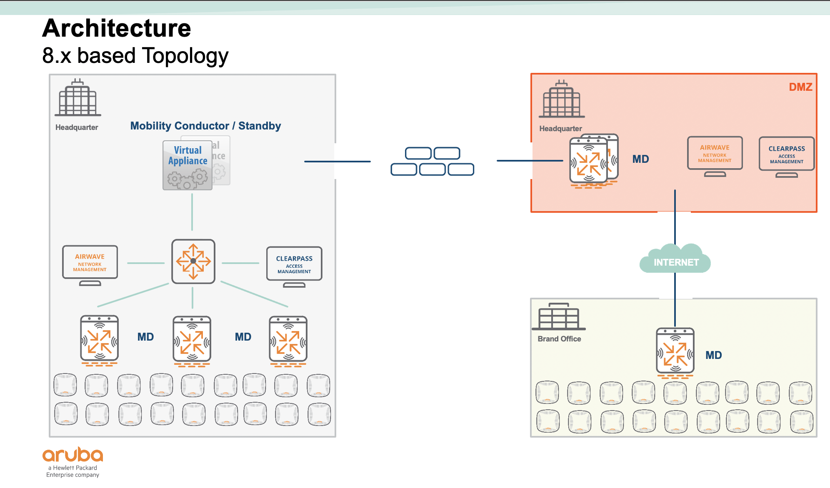The image size is (830, 488).
Task: Click the firewall brick wall icon
Action: point(432,162)
